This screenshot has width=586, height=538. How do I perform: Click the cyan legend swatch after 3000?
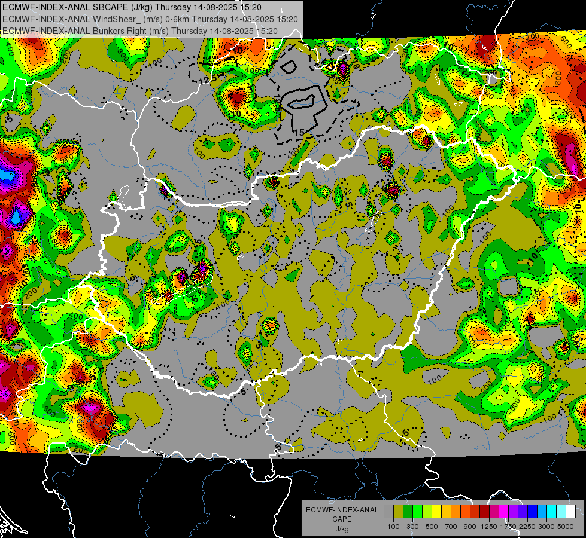click(x=552, y=512)
